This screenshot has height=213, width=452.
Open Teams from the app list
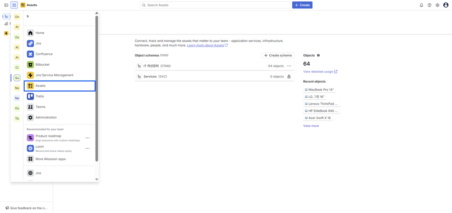click(60, 107)
